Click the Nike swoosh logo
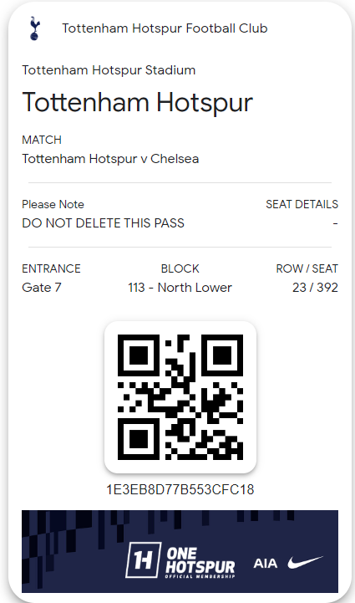Viewport: 355px width, 603px height. (x=306, y=563)
